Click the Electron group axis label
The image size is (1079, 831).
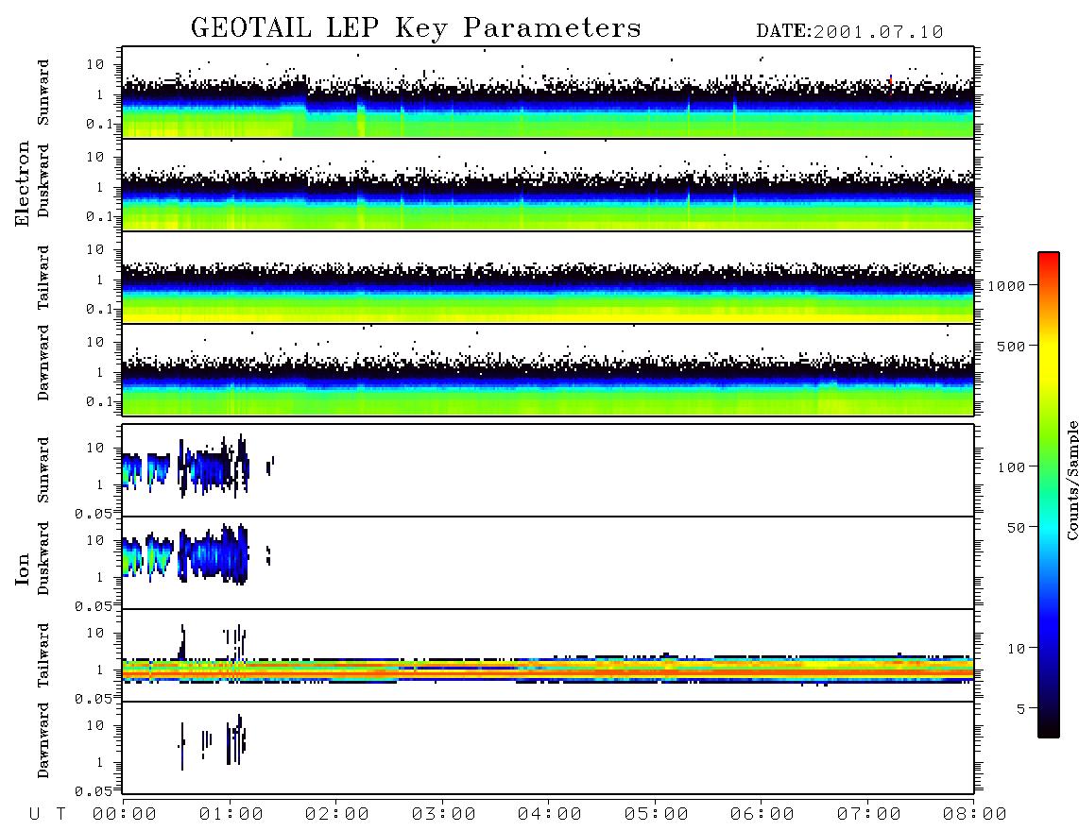point(23,184)
